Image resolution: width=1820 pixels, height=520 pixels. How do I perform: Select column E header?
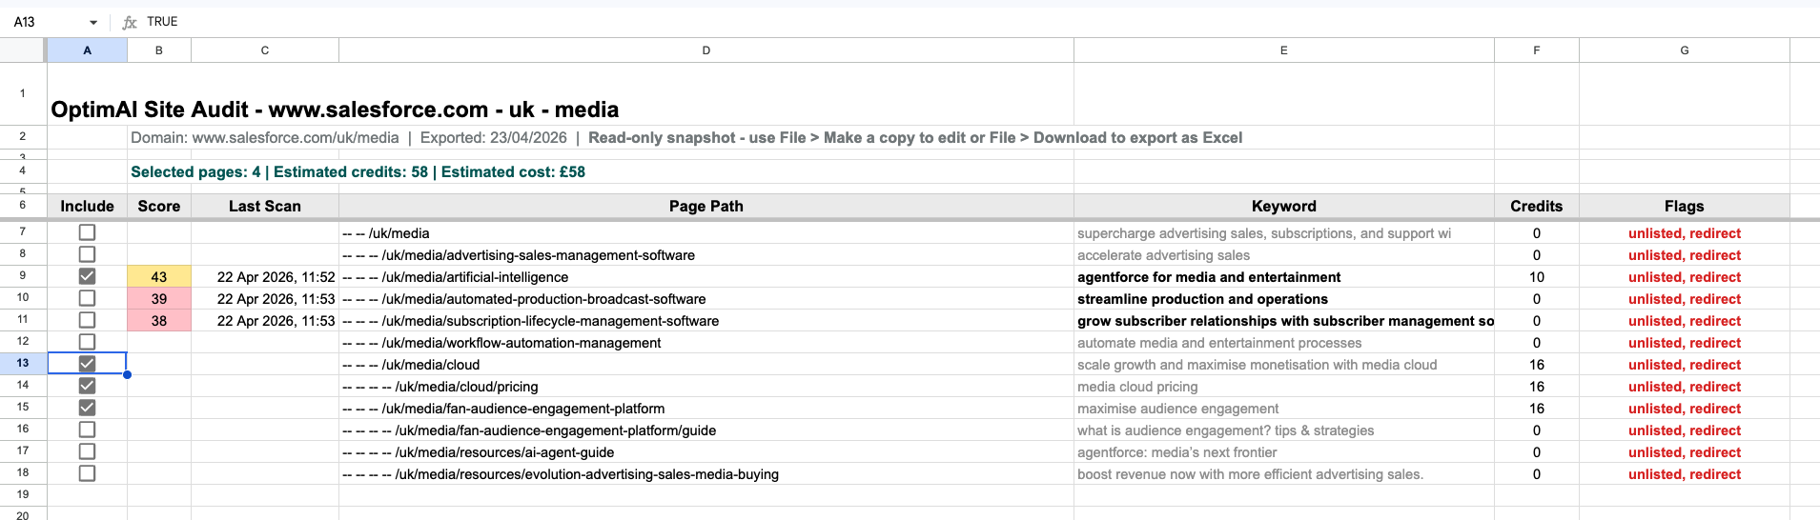click(1284, 50)
